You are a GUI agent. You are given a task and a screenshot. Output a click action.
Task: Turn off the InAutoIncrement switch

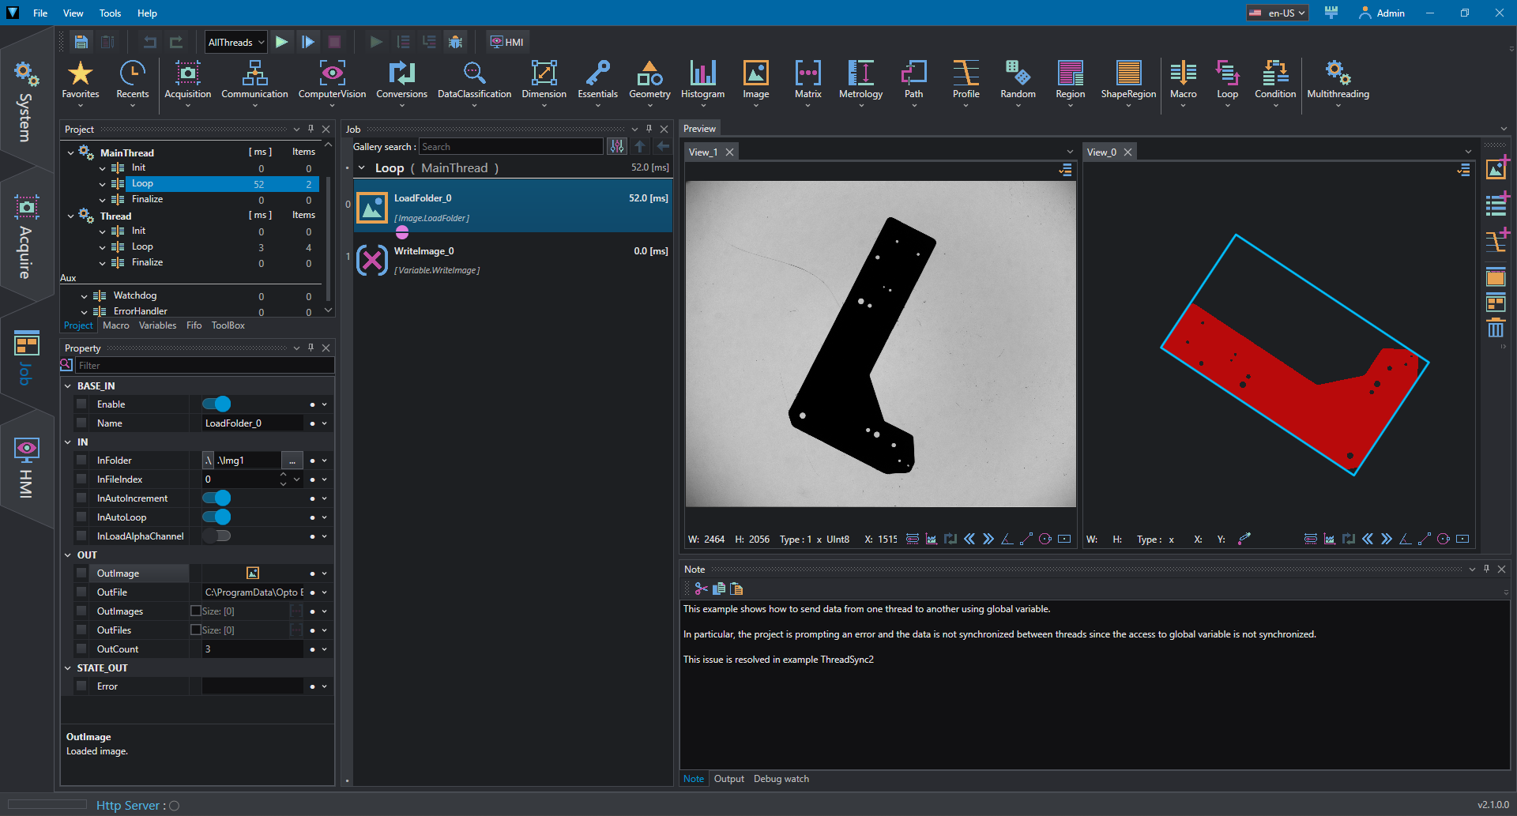(216, 498)
